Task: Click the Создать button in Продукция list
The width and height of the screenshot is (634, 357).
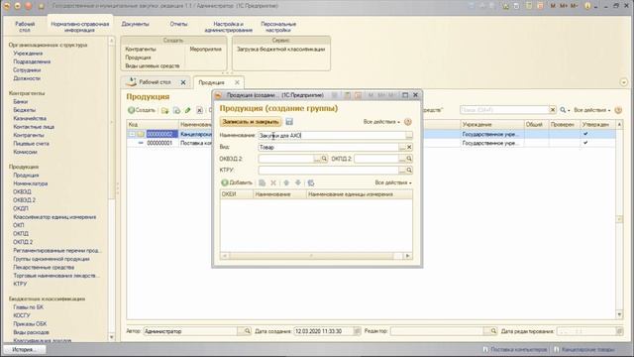Action: [142, 110]
